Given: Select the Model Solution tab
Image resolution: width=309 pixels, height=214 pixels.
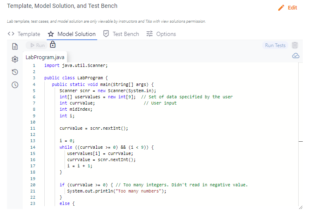Looking at the screenshot, I should point(72,34).
